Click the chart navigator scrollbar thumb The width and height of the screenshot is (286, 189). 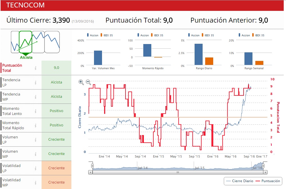coord(178,172)
